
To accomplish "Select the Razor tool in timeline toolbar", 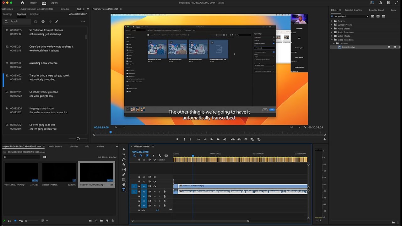I will pos(124,164).
